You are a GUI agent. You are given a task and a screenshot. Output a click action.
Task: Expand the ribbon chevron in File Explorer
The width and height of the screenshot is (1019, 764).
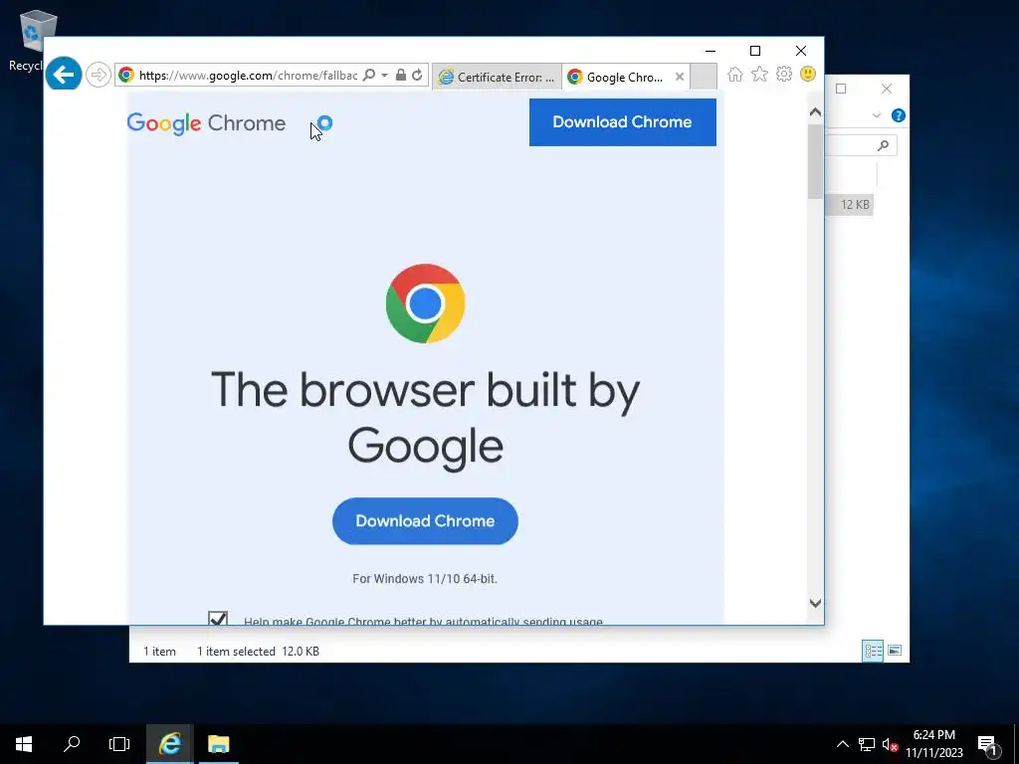876,115
